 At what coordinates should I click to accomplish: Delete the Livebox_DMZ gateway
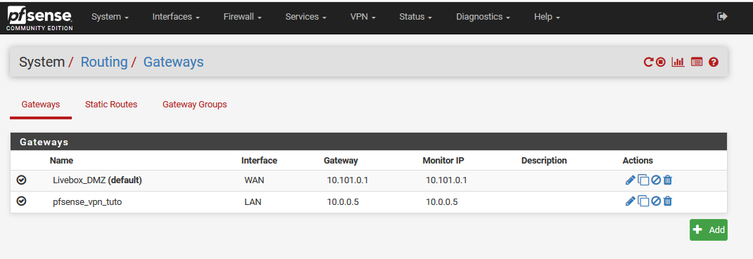(x=668, y=180)
